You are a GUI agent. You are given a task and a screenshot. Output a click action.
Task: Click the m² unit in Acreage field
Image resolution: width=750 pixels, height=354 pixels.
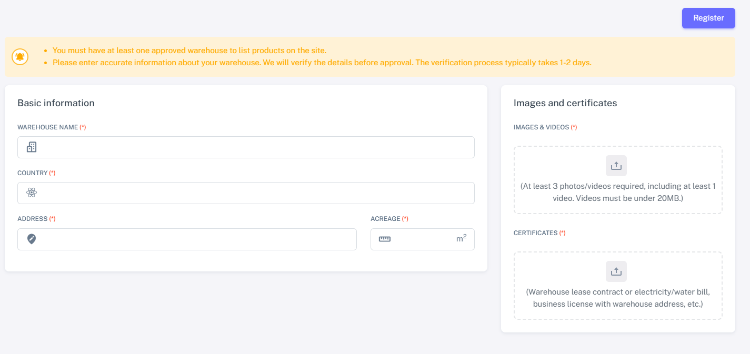462,239
